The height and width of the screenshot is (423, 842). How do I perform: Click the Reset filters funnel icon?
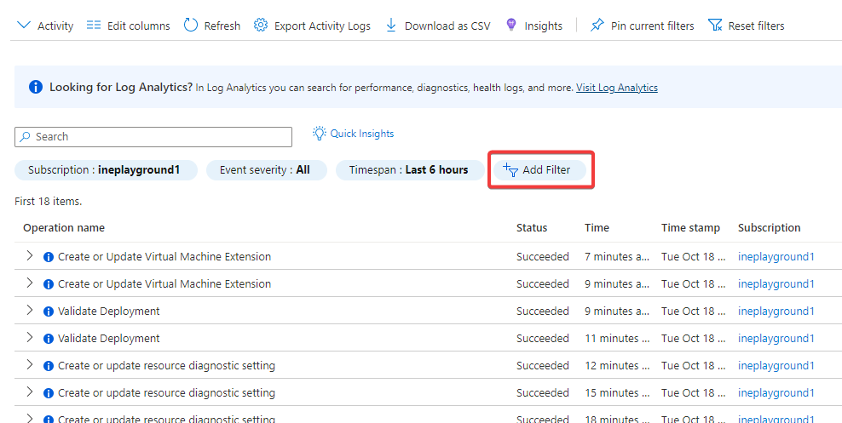(x=715, y=26)
